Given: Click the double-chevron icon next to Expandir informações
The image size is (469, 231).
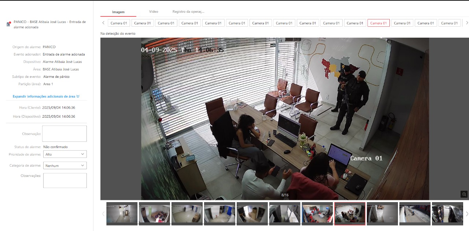Looking at the screenshot, I should [78, 96].
